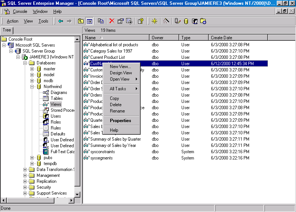
Task: Click the Up one level folder icon
Action: coord(81,21)
